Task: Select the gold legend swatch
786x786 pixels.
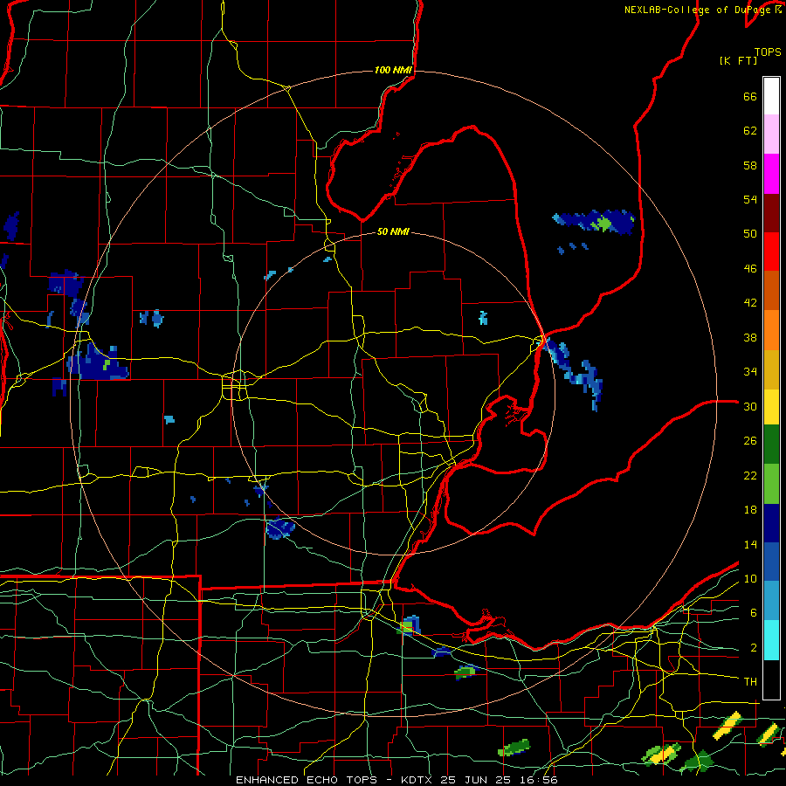Action: coord(771,369)
